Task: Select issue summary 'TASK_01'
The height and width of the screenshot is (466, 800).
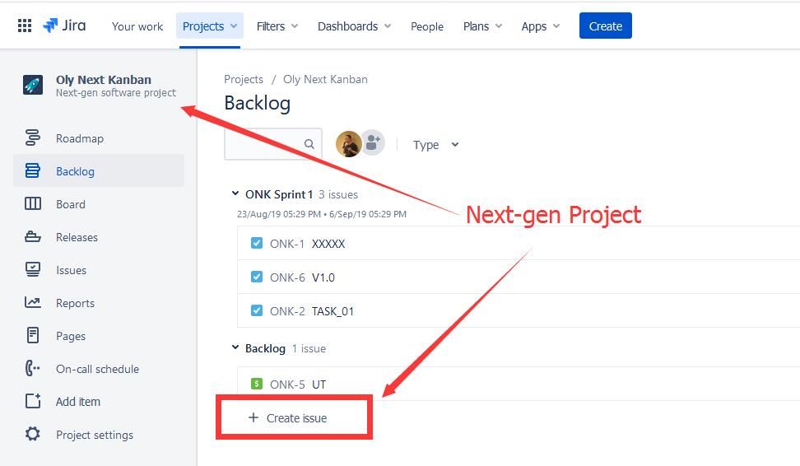Action: [333, 311]
